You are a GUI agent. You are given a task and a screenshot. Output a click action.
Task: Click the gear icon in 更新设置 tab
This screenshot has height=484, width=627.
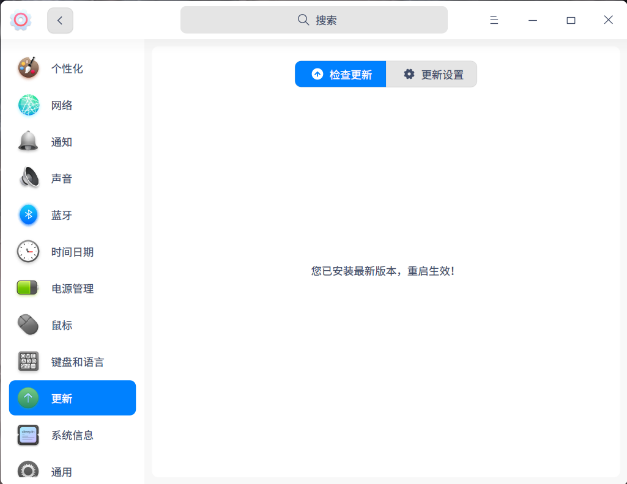409,74
